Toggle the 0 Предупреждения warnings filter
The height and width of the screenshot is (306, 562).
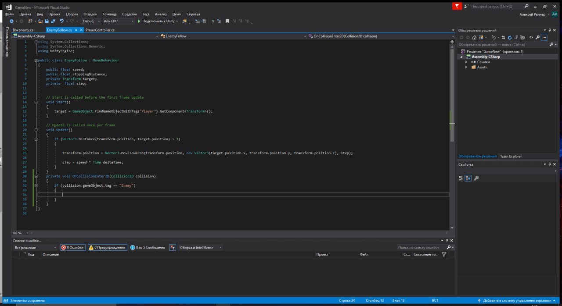pyautogui.click(x=107, y=248)
